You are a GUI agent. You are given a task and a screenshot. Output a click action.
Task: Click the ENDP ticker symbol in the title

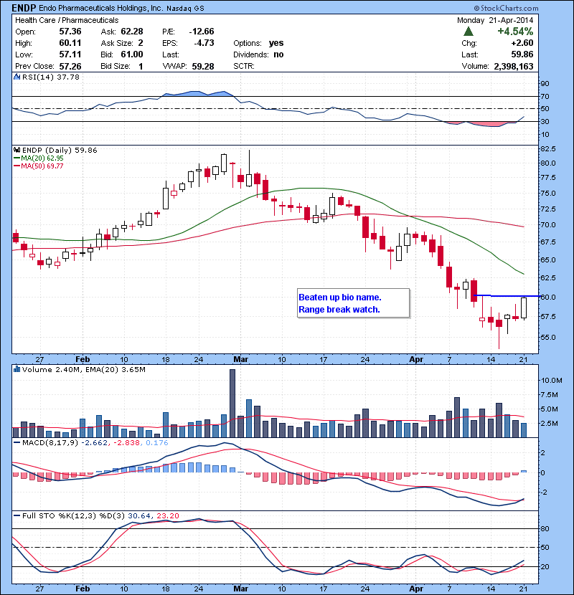pos(24,8)
